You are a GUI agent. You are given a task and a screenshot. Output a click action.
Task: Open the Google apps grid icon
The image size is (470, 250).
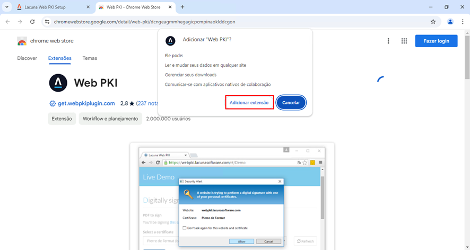(x=404, y=41)
